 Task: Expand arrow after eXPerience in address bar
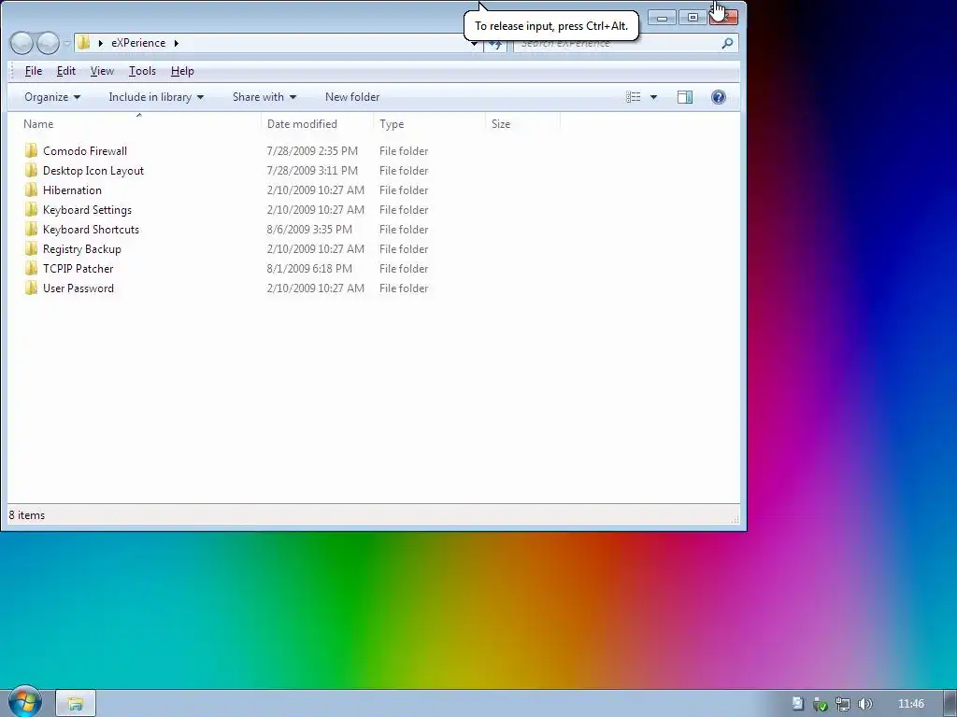tap(177, 43)
